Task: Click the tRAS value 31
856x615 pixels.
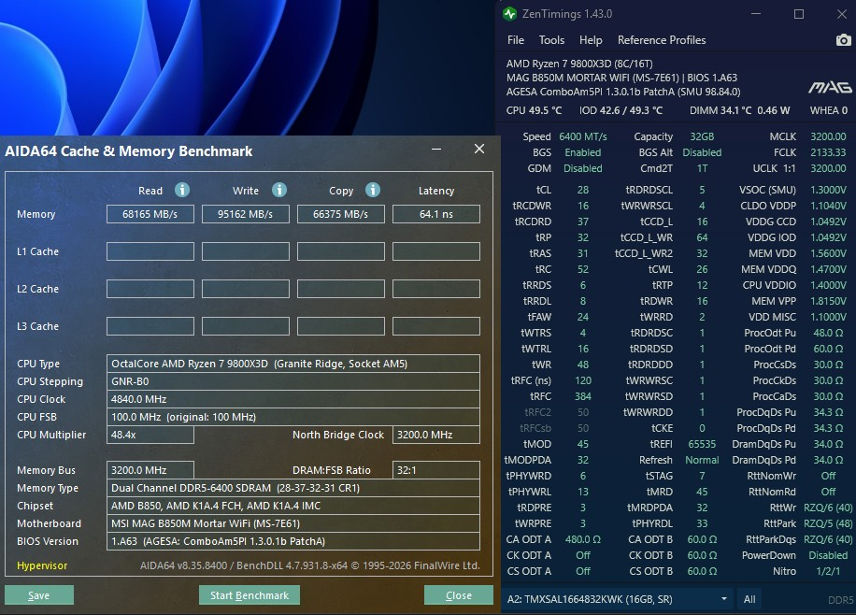Action: (x=583, y=253)
